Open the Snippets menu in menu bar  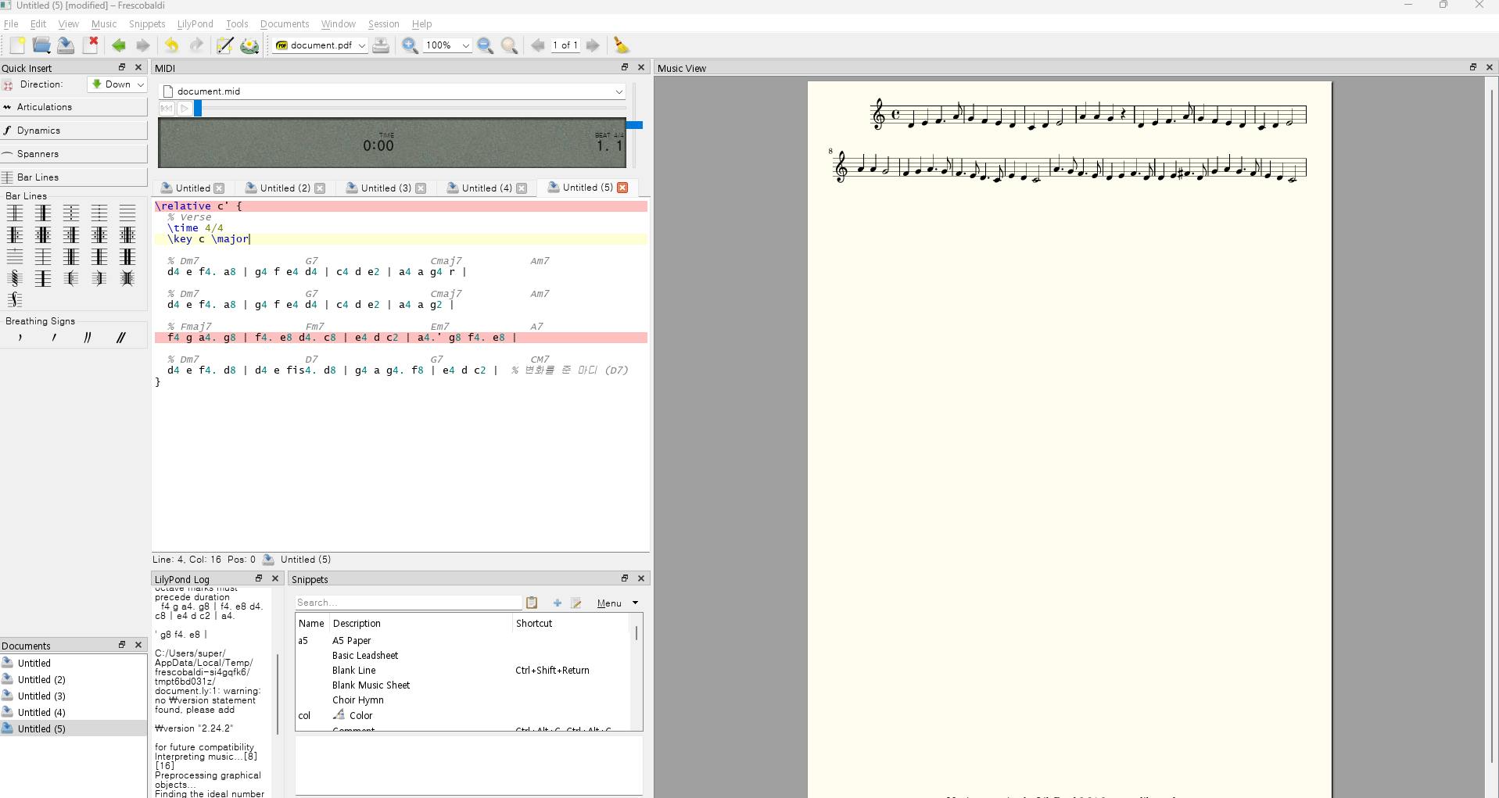[x=147, y=24]
